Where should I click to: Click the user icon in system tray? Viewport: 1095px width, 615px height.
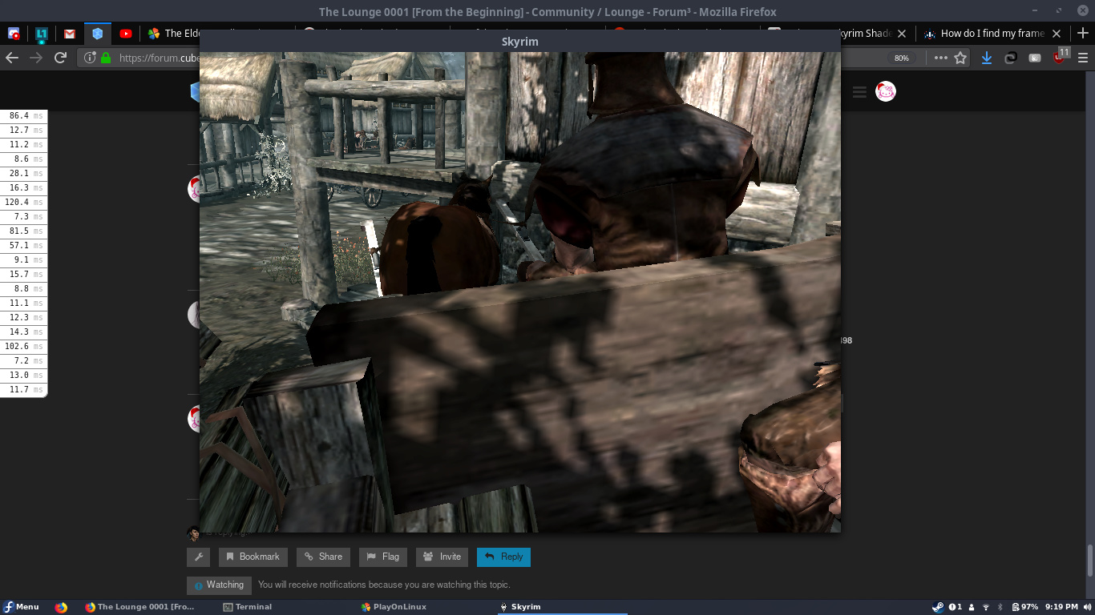[972, 607]
